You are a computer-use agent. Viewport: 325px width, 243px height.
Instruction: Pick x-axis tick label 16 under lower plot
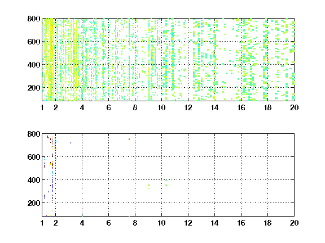click(241, 223)
